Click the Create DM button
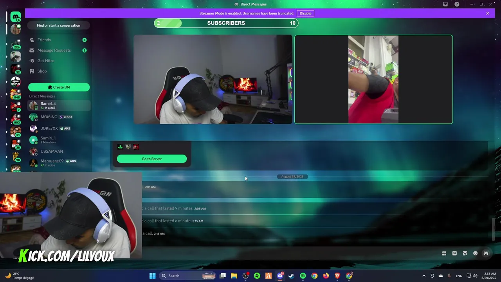This screenshot has width=501, height=282. click(59, 87)
